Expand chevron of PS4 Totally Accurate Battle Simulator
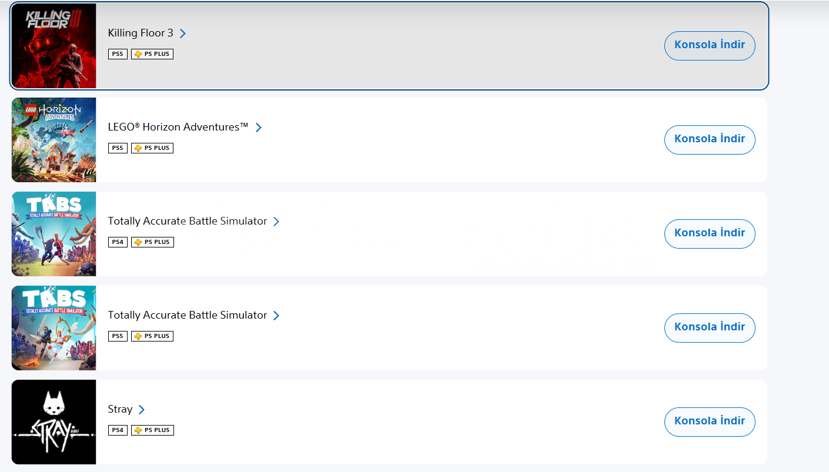The image size is (829, 472). 276,222
